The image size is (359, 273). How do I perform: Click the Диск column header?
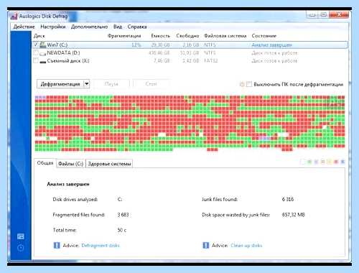tap(39, 36)
